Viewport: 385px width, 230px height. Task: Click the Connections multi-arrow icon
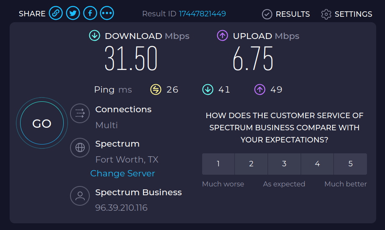pyautogui.click(x=80, y=113)
